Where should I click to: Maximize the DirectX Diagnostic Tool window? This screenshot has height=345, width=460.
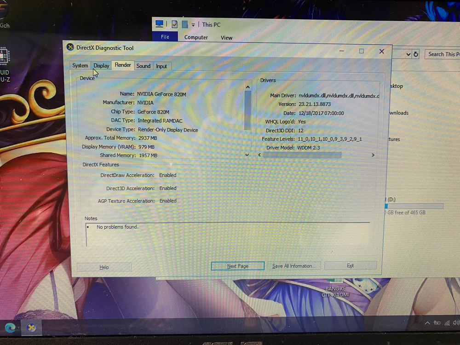362,51
